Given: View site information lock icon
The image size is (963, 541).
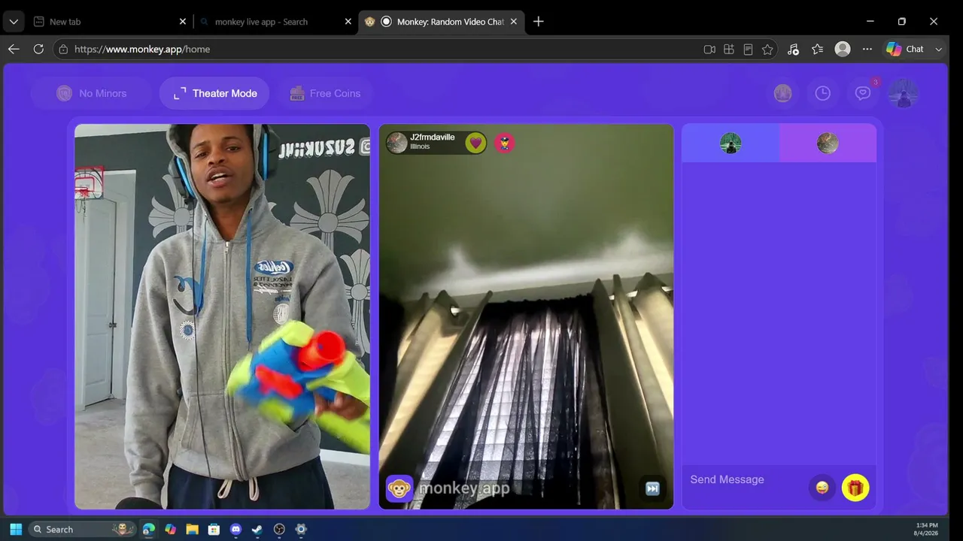Looking at the screenshot, I should [64, 49].
